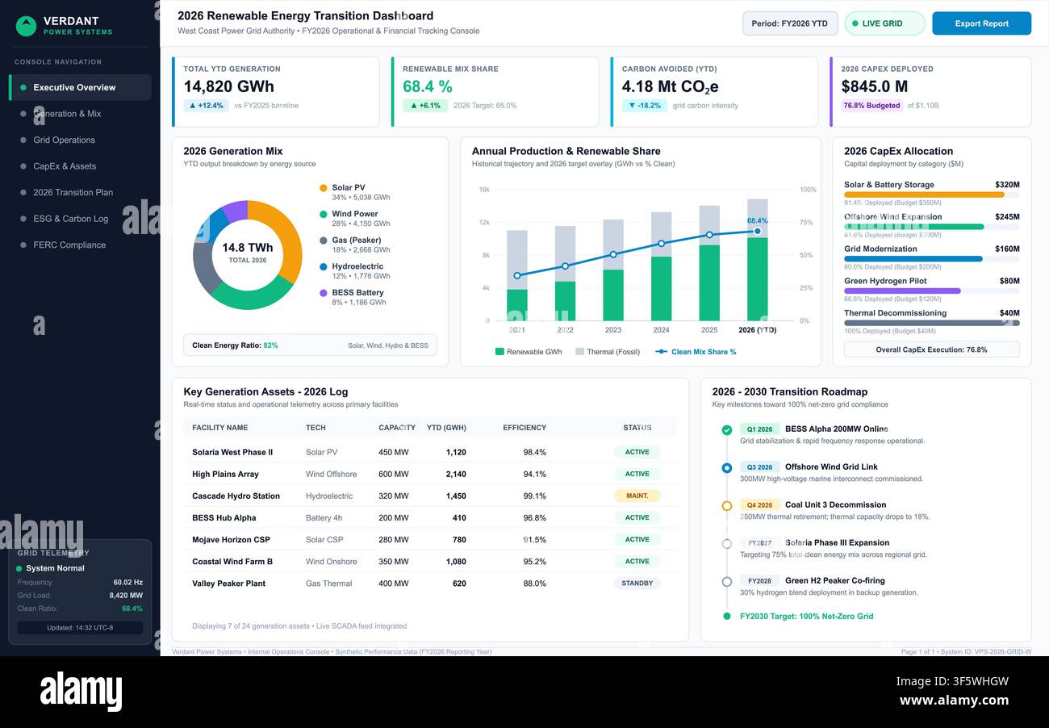Click Overall CapEx Execution: 76.8% box
This screenshot has width=1049, height=728.
931,349
